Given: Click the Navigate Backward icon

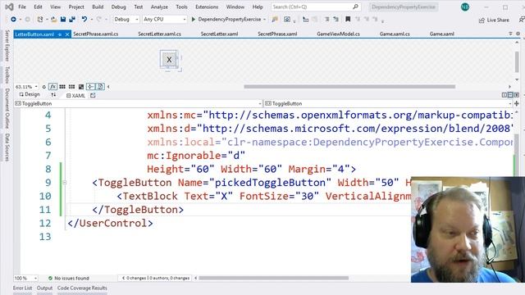Looking at the screenshot, I should tap(13, 20).
